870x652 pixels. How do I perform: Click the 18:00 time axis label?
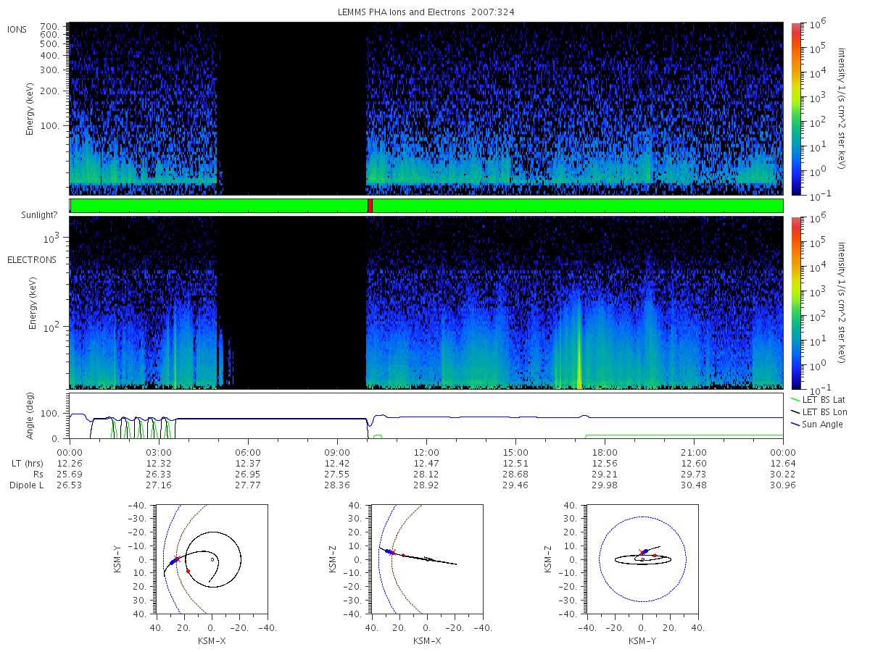[x=605, y=451]
